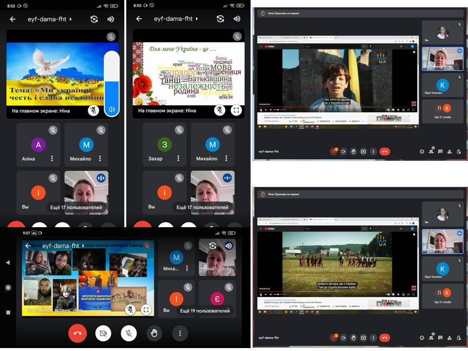Open meeting details info in top desktop Meet window
The width and height of the screenshot is (468, 351).
422,152
